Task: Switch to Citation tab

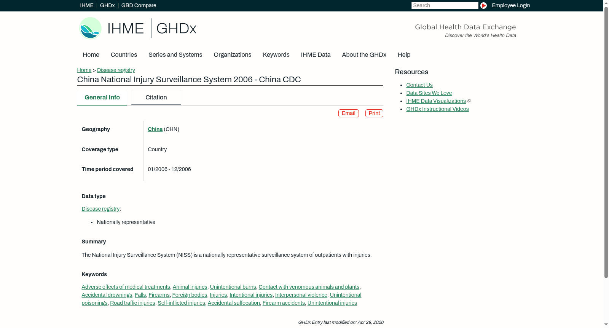Action: (156, 98)
